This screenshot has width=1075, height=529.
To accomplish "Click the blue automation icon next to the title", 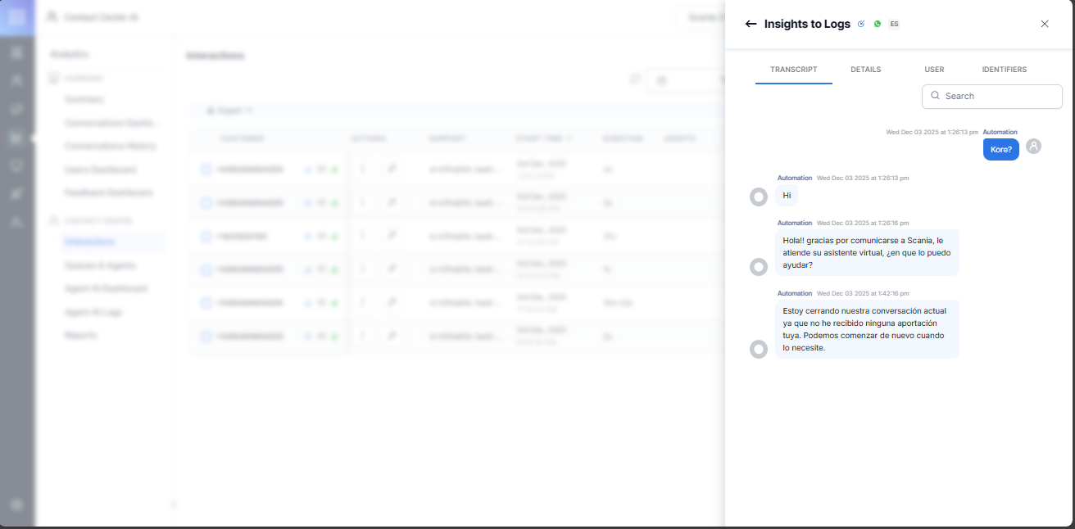I will click(x=861, y=24).
